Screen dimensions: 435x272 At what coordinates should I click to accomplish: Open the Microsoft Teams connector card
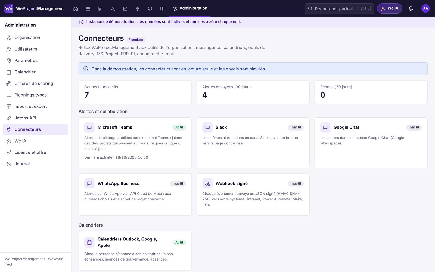[x=135, y=143]
